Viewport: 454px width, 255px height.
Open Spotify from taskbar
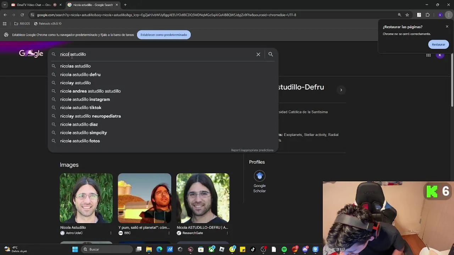pyautogui.click(x=284, y=249)
